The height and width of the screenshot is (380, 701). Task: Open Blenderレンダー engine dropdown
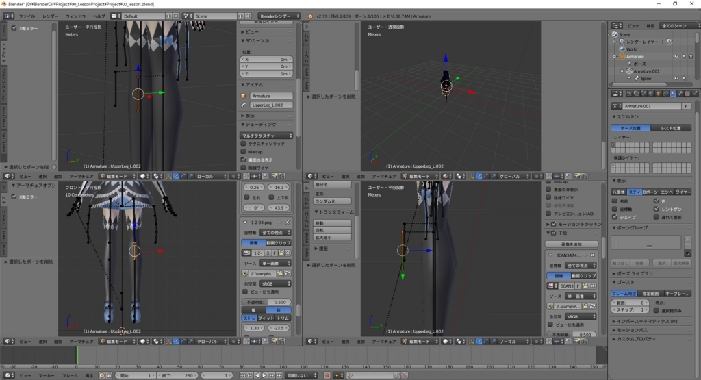click(x=279, y=16)
